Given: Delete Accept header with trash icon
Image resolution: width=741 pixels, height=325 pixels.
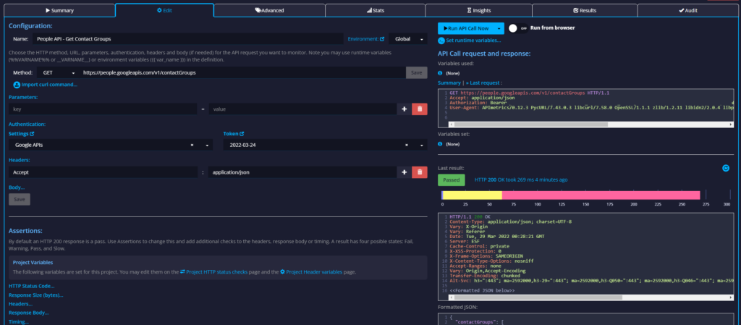Looking at the screenshot, I should tap(420, 172).
